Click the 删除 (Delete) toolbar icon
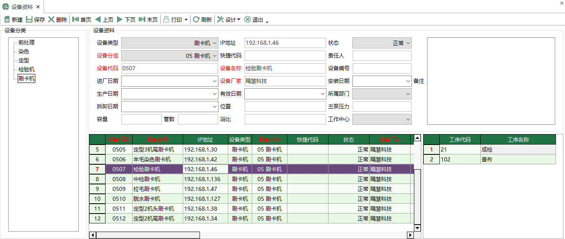Viewport: 565px width, 239px height. coord(51,19)
